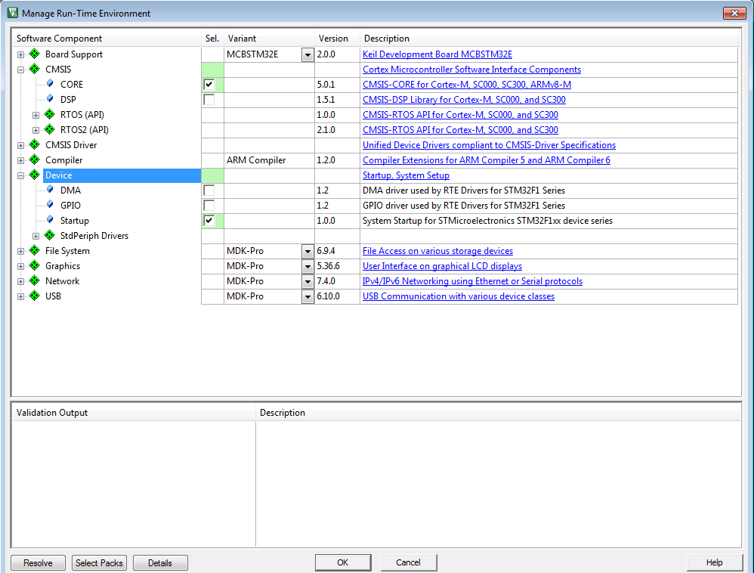Viewport: 754px width, 573px height.
Task: Open Cortex Microcontroller Software Interface Components link
Action: coord(471,70)
